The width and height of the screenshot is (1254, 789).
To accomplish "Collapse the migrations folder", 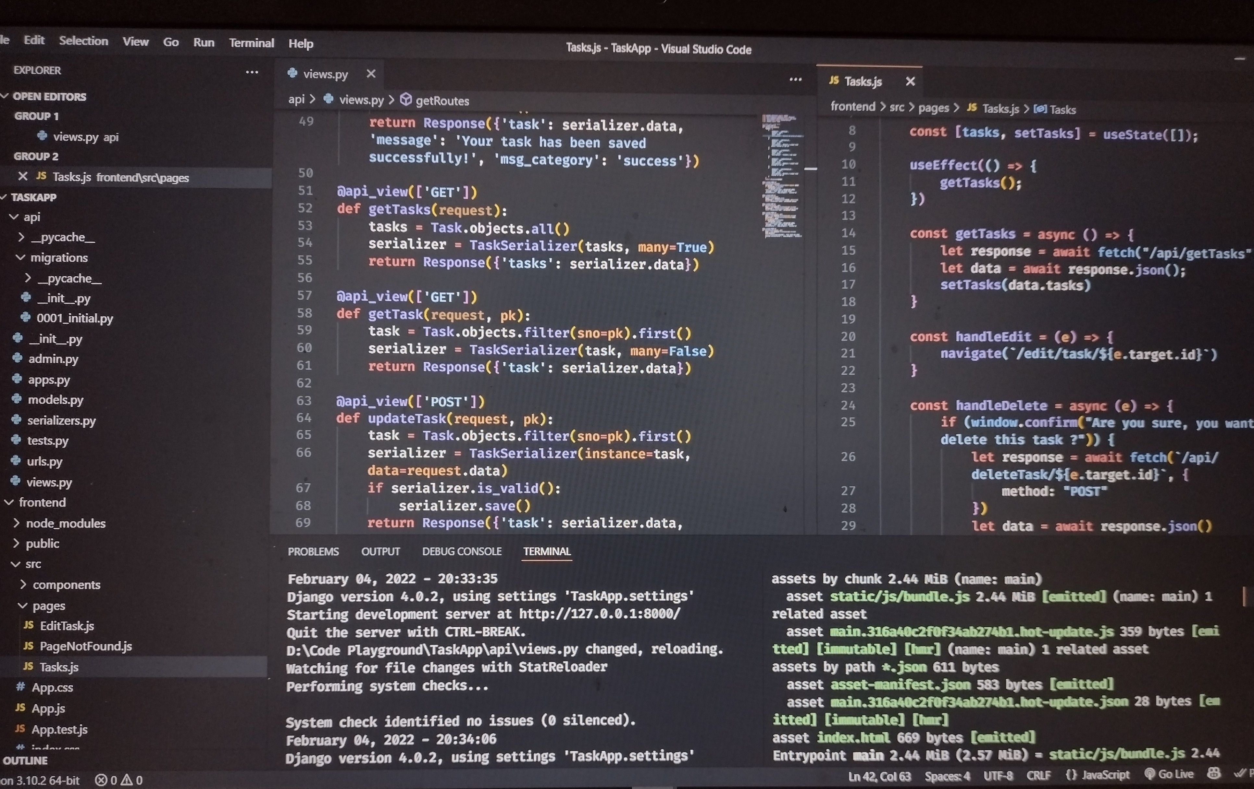I will (x=59, y=257).
